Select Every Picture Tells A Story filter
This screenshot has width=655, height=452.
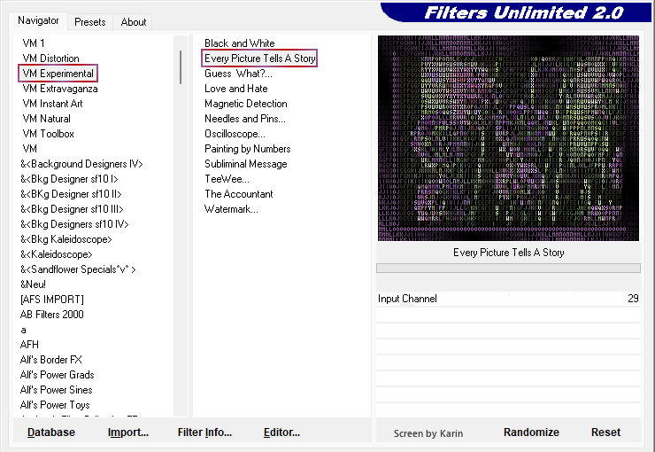(x=259, y=58)
